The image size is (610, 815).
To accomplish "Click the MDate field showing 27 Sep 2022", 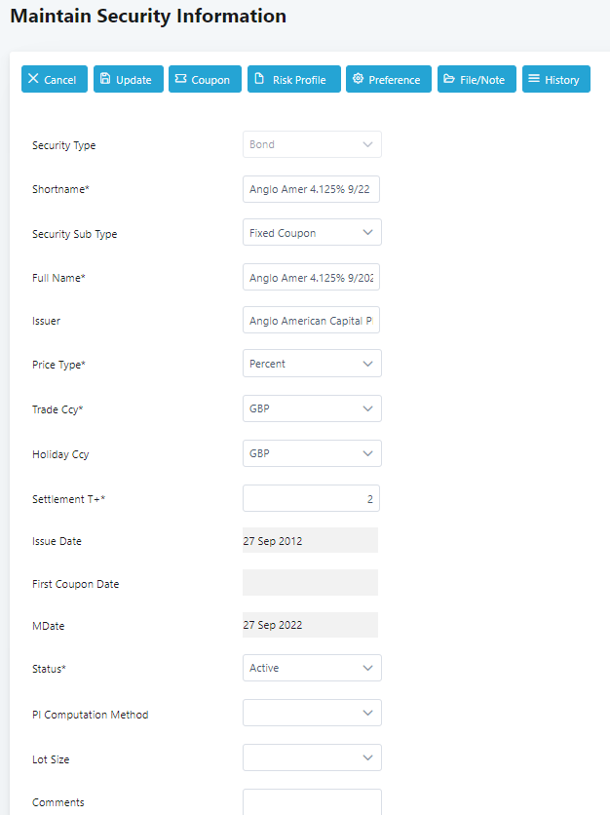I will 310,625.
